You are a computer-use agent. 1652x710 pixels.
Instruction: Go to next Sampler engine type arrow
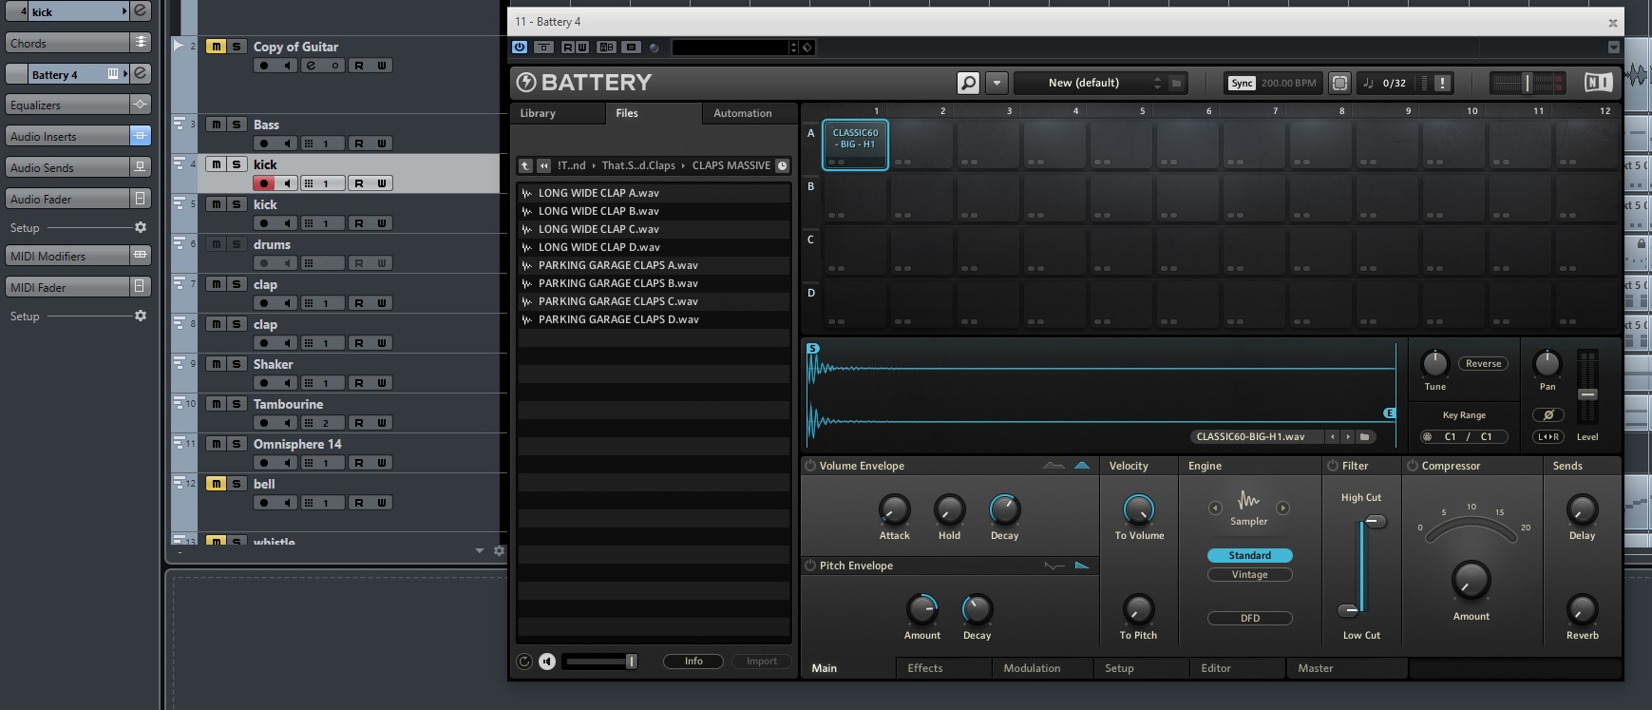tap(1282, 509)
